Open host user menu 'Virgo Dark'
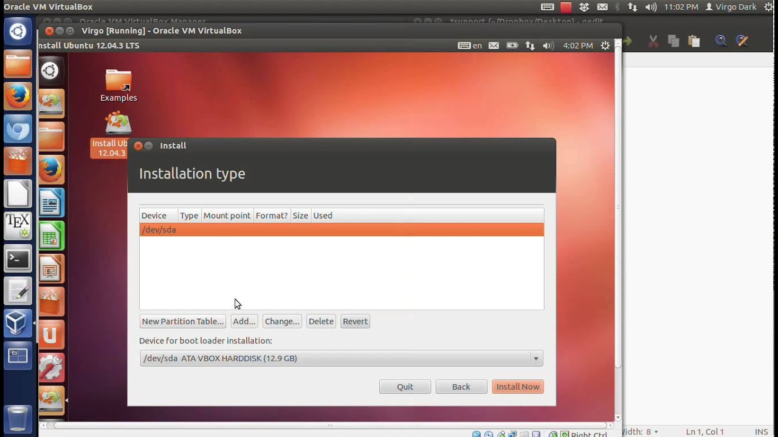 pyautogui.click(x=731, y=7)
